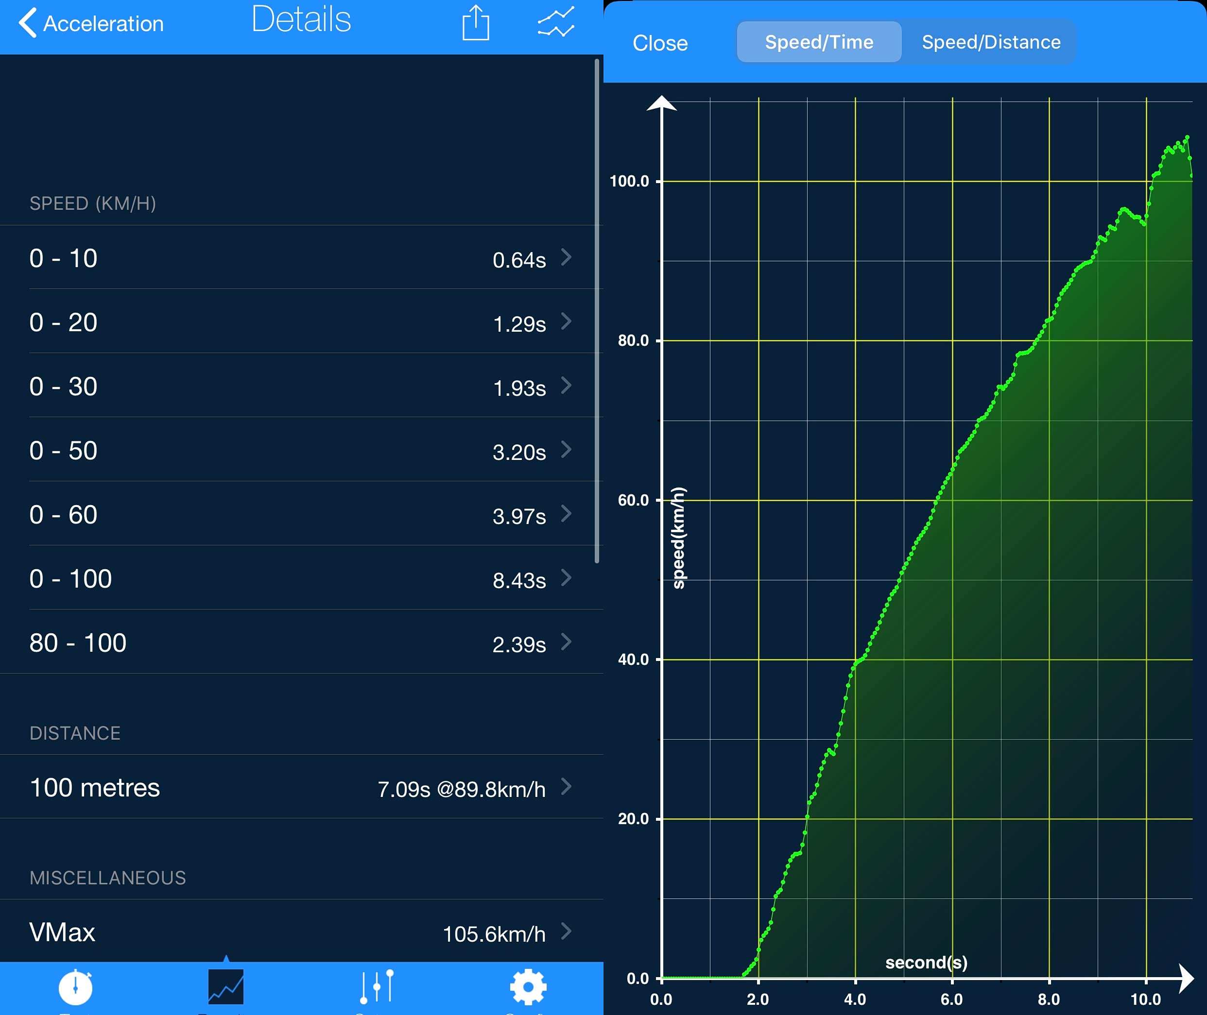The image size is (1207, 1015).
Task: Go back to Acceleration screen
Action: point(103,24)
